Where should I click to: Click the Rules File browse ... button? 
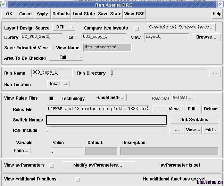[159, 109]
